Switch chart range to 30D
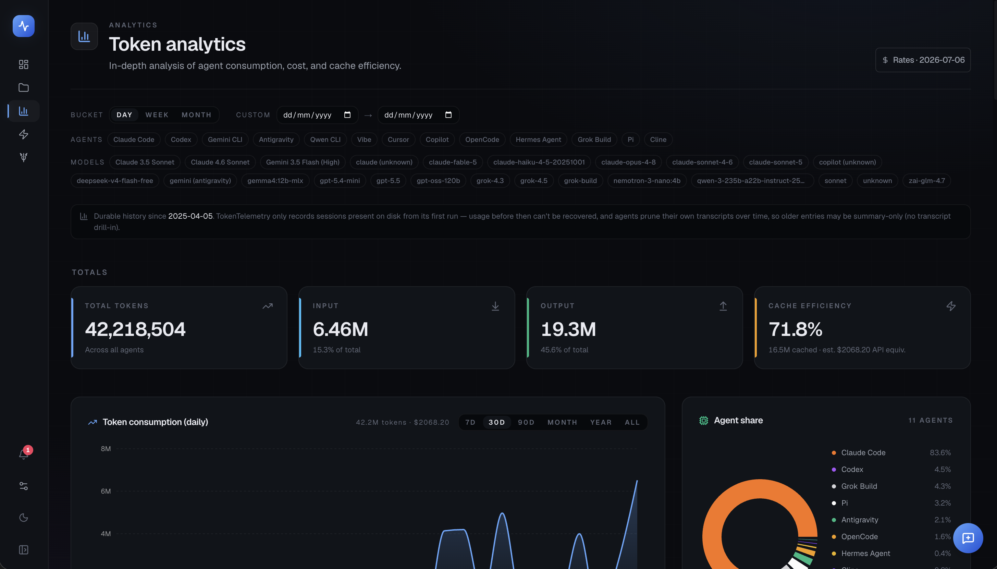The width and height of the screenshot is (997, 569). [497, 422]
